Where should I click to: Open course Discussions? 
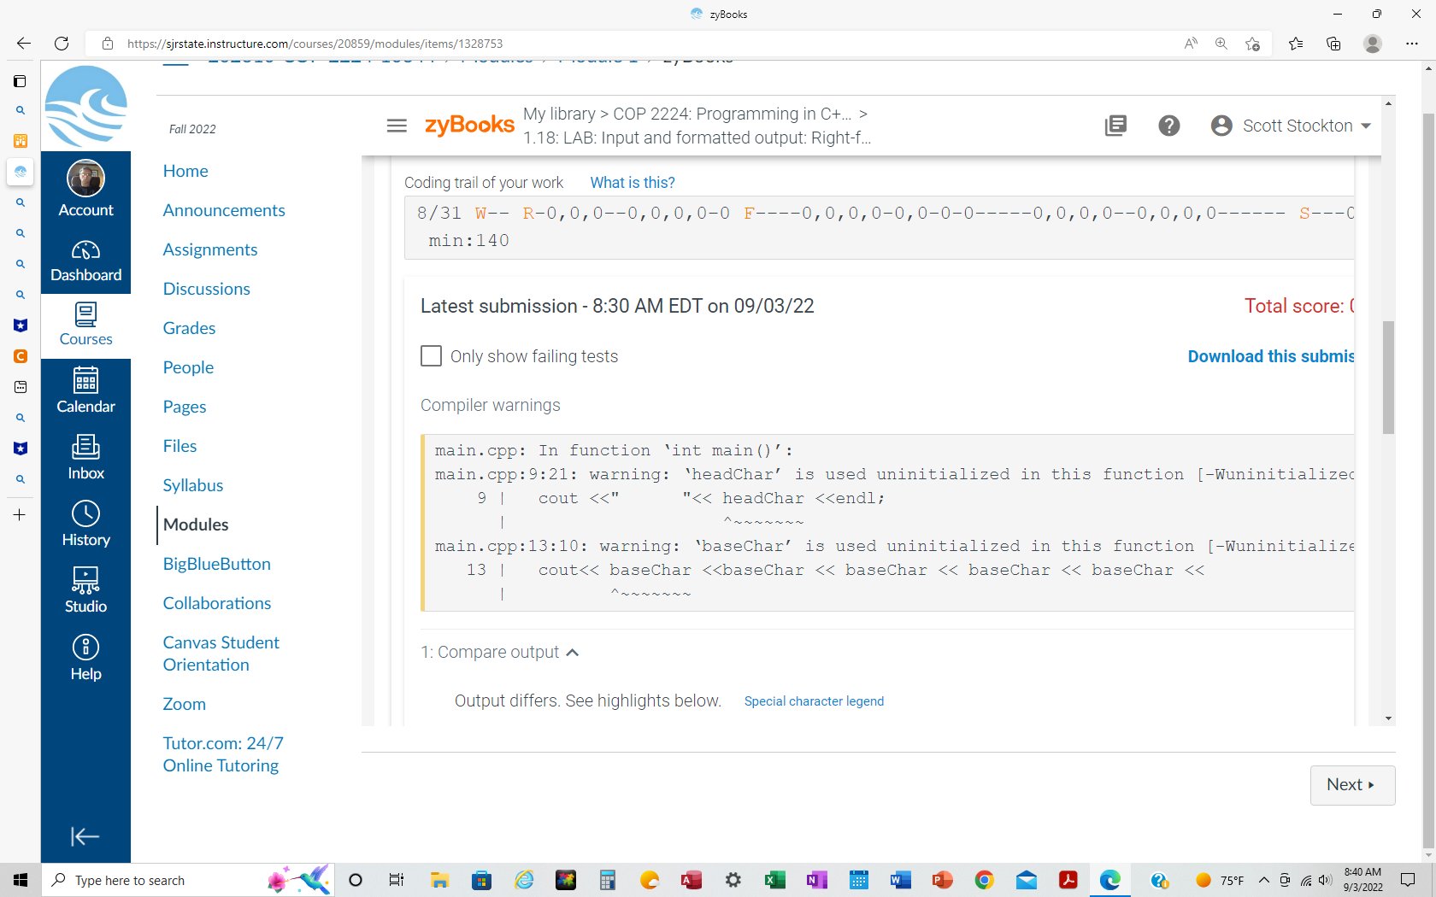coord(207,289)
